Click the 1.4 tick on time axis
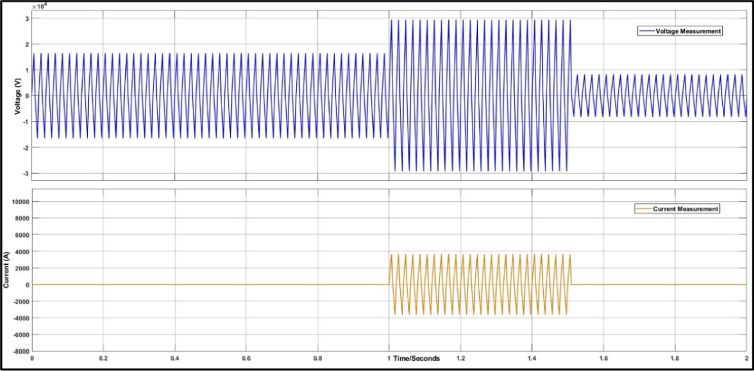This screenshot has width=754, height=371. pyautogui.click(x=532, y=359)
